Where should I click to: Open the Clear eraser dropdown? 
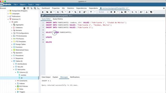141,12
